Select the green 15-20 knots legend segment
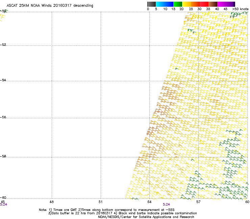 point(178,4)
